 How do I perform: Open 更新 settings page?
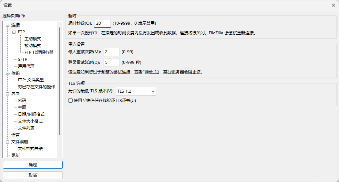(x=16, y=155)
